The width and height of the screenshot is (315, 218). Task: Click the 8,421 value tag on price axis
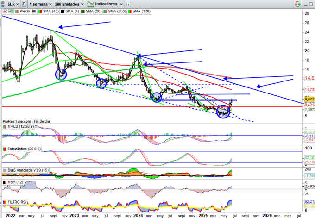[309, 105]
